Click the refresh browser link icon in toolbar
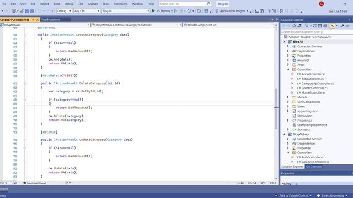This screenshot has width=353, height=198. (x=189, y=11)
